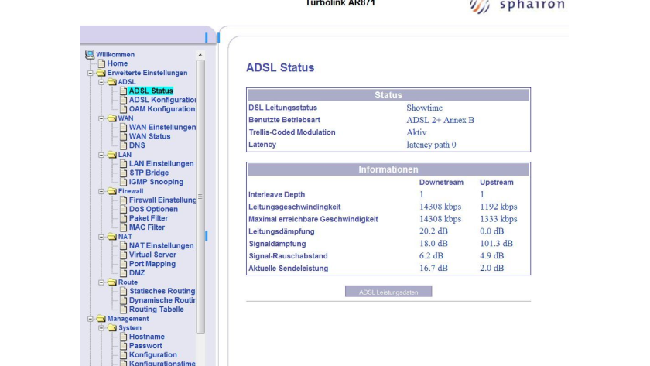
Task: Click the WAN folder icon
Action: point(112,118)
